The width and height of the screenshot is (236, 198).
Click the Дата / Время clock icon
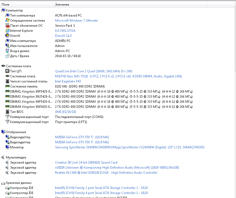[x=7, y=56]
